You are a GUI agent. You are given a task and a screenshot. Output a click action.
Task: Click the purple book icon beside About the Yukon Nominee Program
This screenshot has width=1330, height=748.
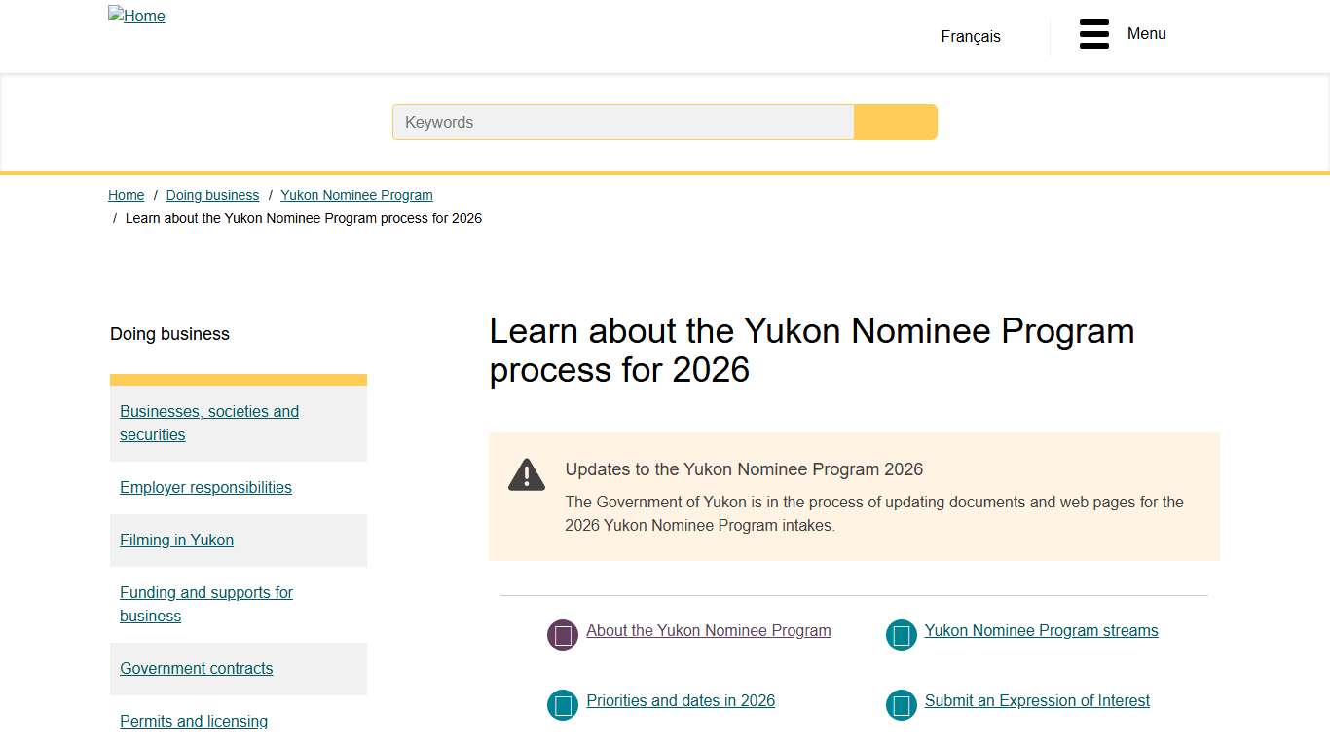coord(562,634)
